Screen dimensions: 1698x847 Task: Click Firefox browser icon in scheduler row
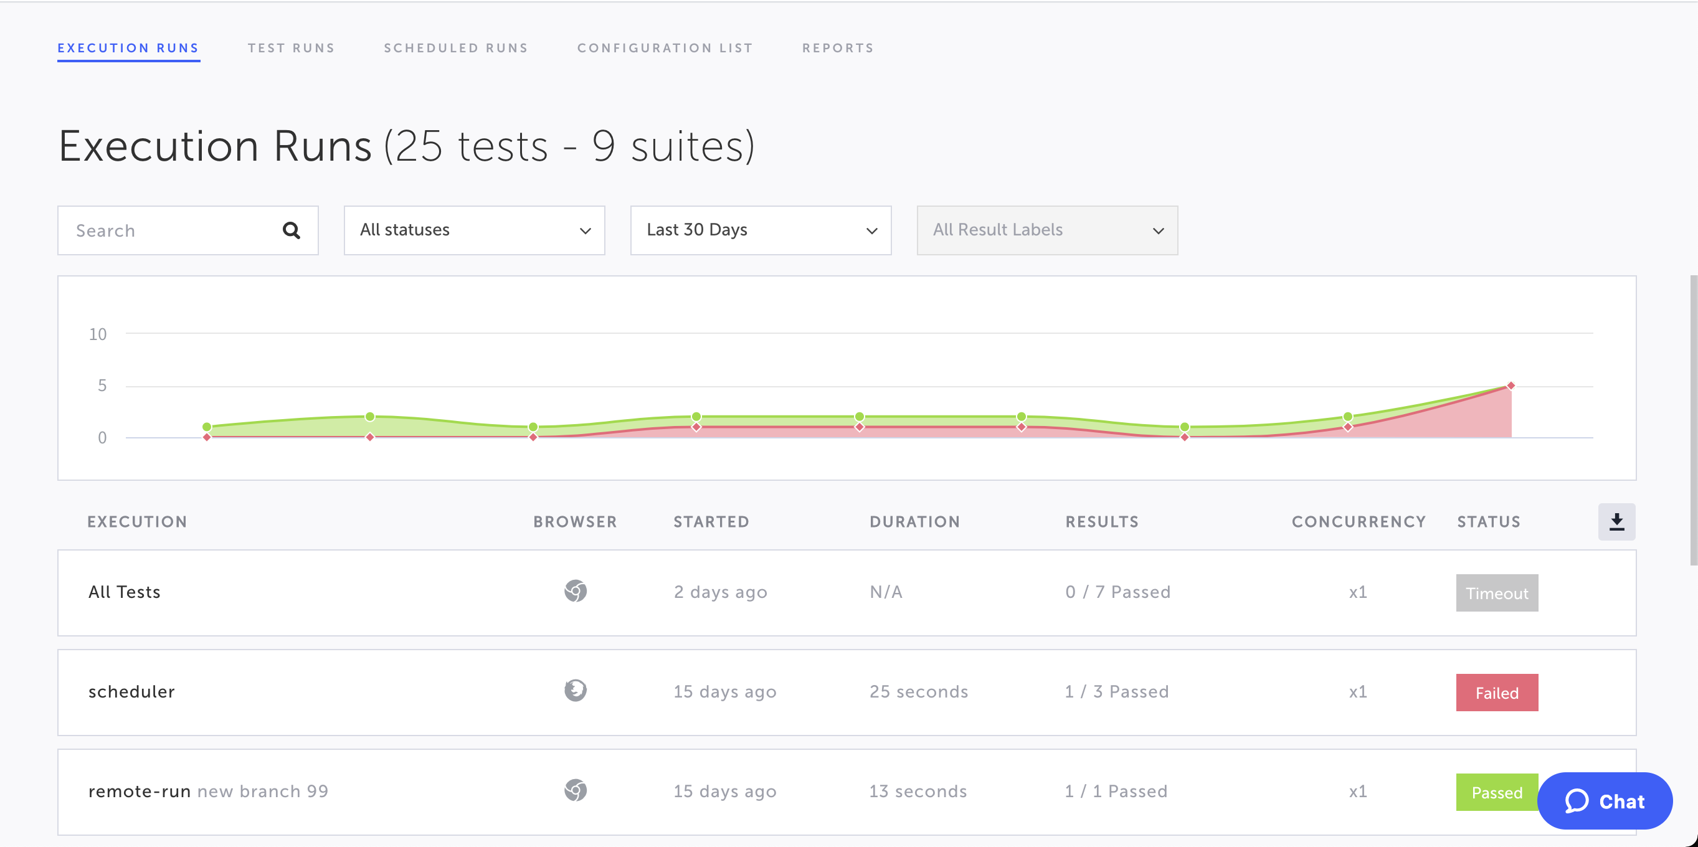(x=575, y=691)
